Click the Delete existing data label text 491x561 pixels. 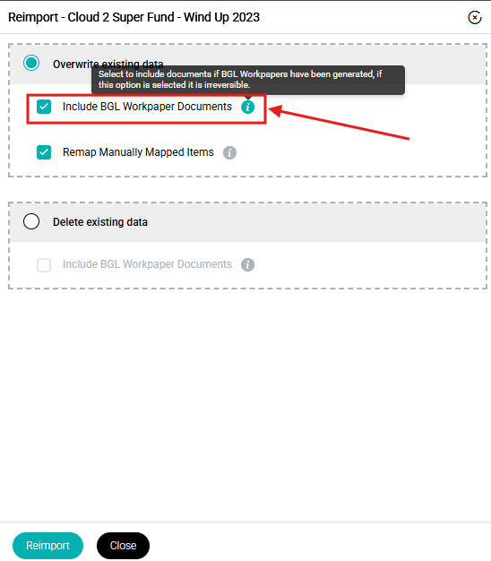tap(100, 222)
